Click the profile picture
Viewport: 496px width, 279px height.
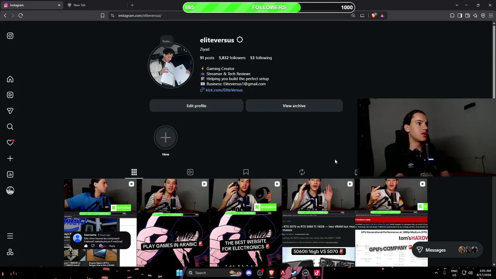170,65
